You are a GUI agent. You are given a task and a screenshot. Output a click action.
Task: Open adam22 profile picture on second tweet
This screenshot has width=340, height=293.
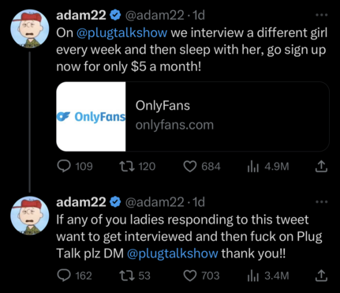click(x=30, y=216)
